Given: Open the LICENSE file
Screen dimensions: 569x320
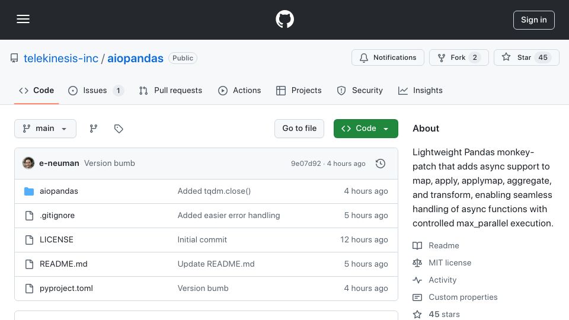Looking at the screenshot, I should pos(57,240).
